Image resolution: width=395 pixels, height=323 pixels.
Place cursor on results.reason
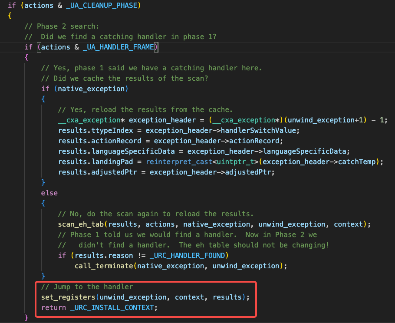pos(104,255)
